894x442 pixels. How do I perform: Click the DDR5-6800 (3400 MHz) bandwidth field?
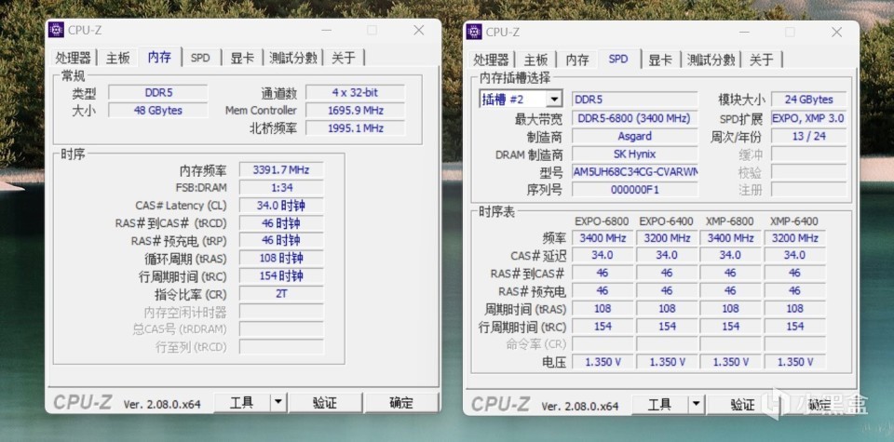click(634, 118)
